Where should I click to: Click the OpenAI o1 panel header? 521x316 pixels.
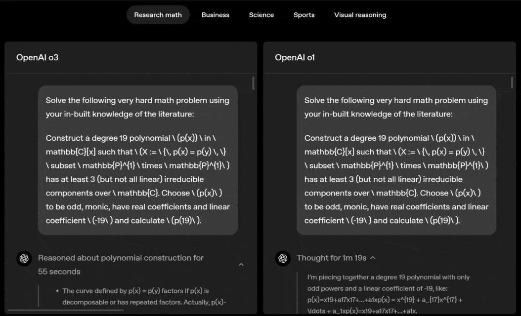[295, 57]
